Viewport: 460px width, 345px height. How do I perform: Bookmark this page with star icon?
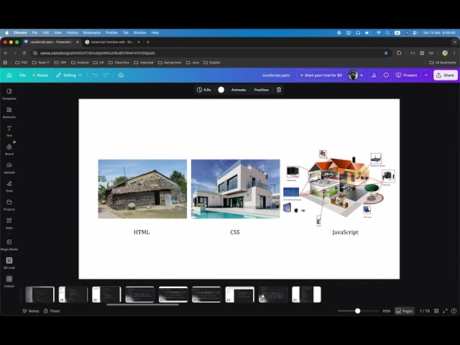click(386, 53)
